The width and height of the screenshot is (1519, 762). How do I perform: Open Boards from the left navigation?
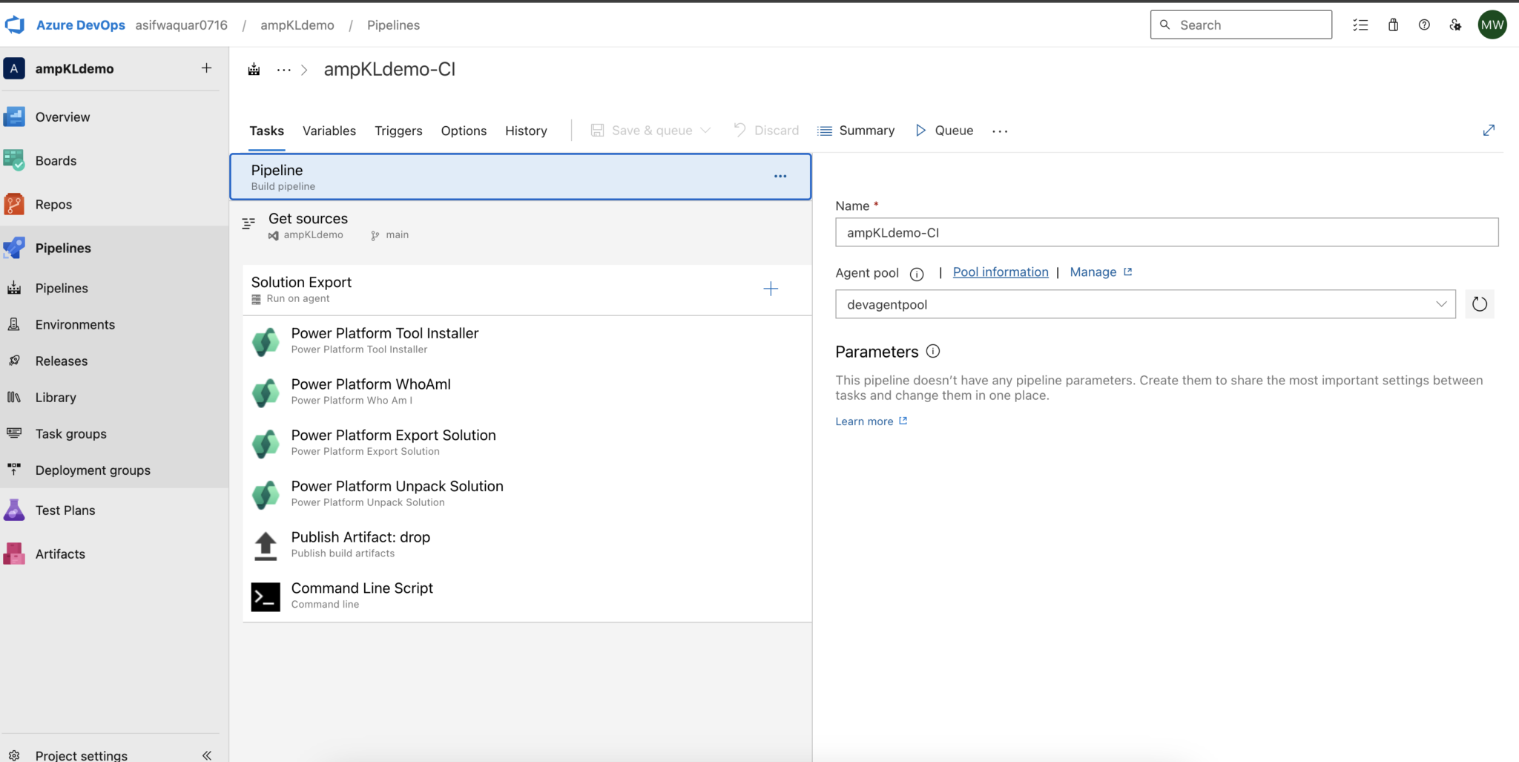(56, 160)
